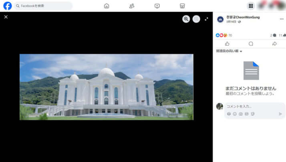286x162 pixels.
Task: Click the comment button
Action: pyautogui.click(x=251, y=44)
